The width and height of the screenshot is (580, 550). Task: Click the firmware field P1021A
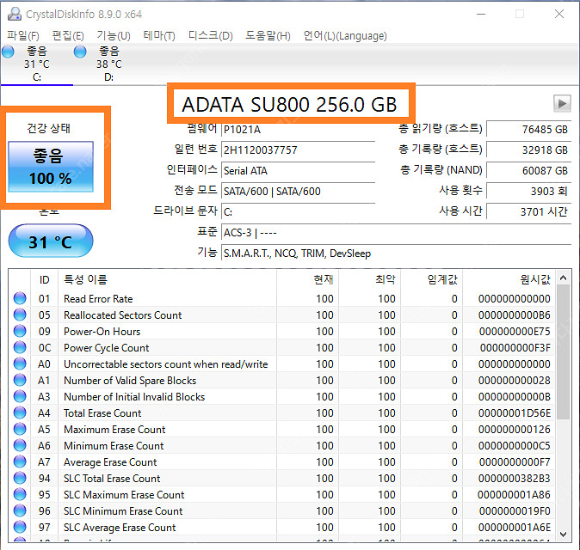pos(298,130)
